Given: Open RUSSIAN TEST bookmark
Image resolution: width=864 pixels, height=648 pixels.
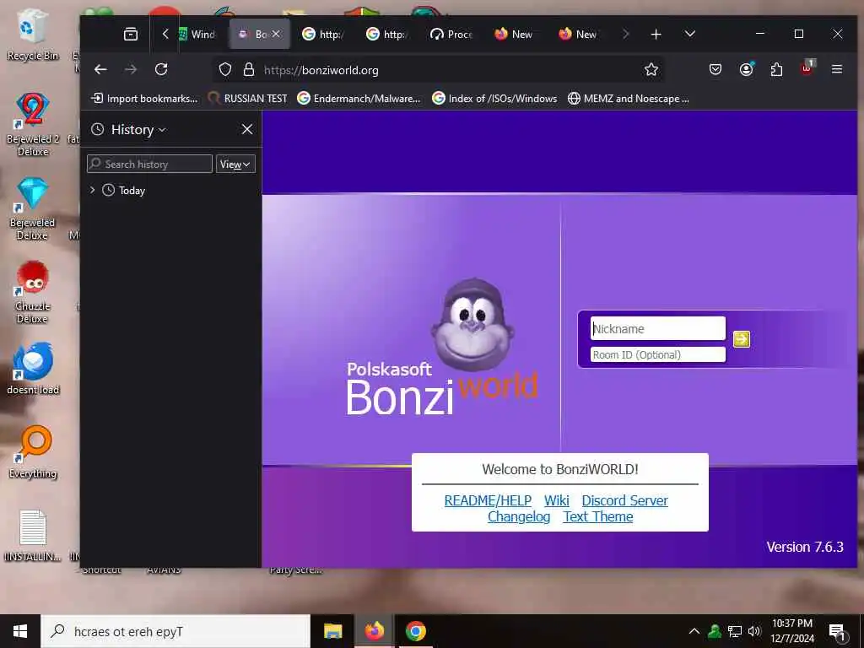Looking at the screenshot, I should click(x=247, y=99).
